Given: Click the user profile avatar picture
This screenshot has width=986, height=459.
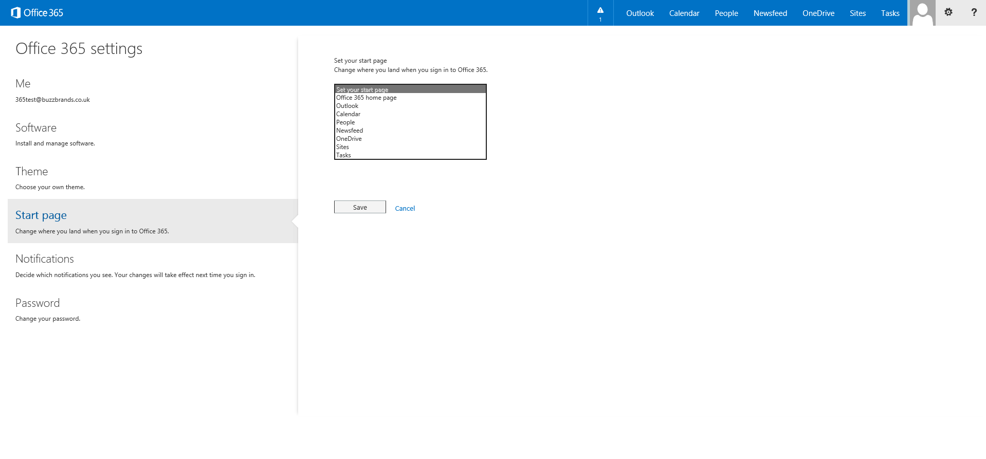Looking at the screenshot, I should tap(922, 13).
